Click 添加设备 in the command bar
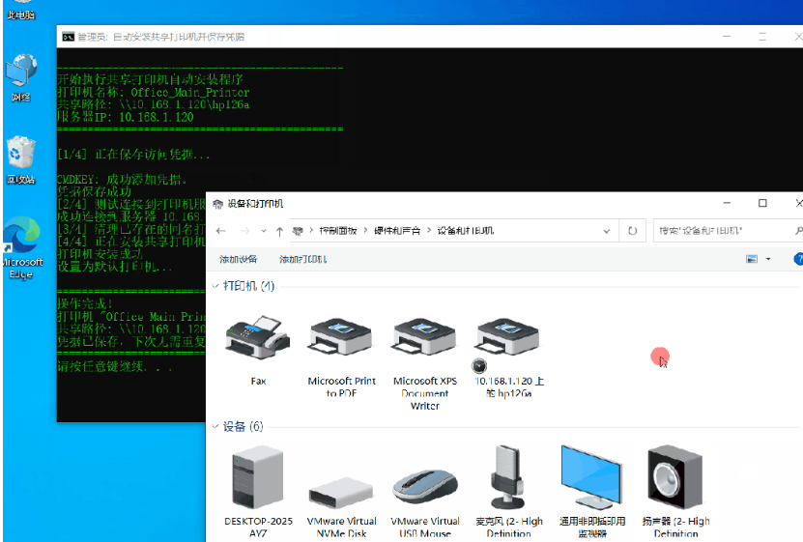This screenshot has height=542, width=803. tap(239, 259)
